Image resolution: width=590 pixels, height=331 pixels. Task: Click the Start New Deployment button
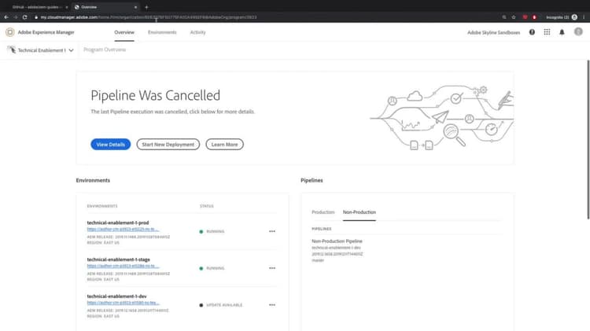pos(168,145)
